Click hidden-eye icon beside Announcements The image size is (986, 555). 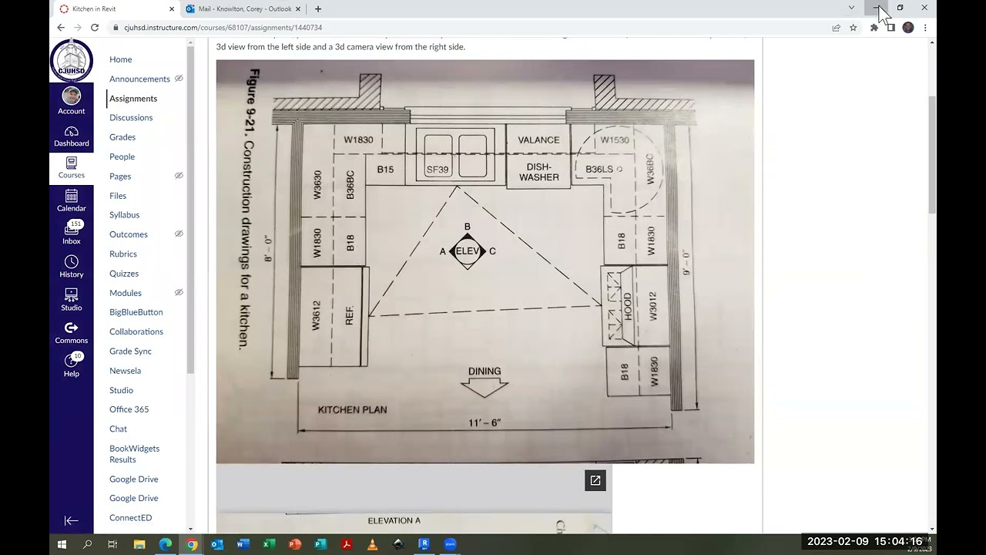[179, 79]
